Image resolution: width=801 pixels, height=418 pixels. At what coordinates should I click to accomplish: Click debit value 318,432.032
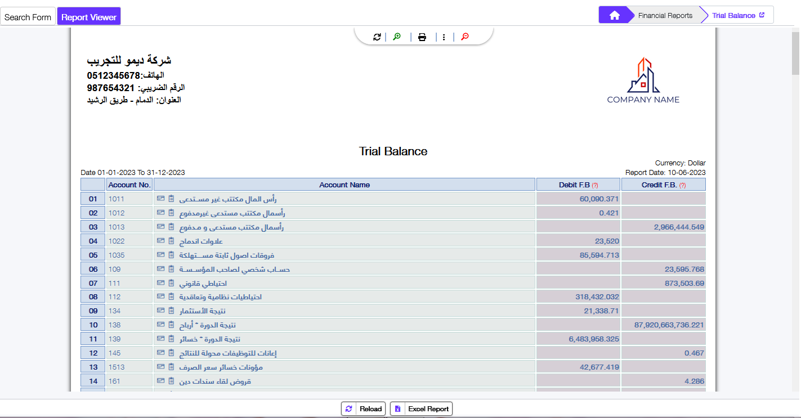click(x=597, y=296)
